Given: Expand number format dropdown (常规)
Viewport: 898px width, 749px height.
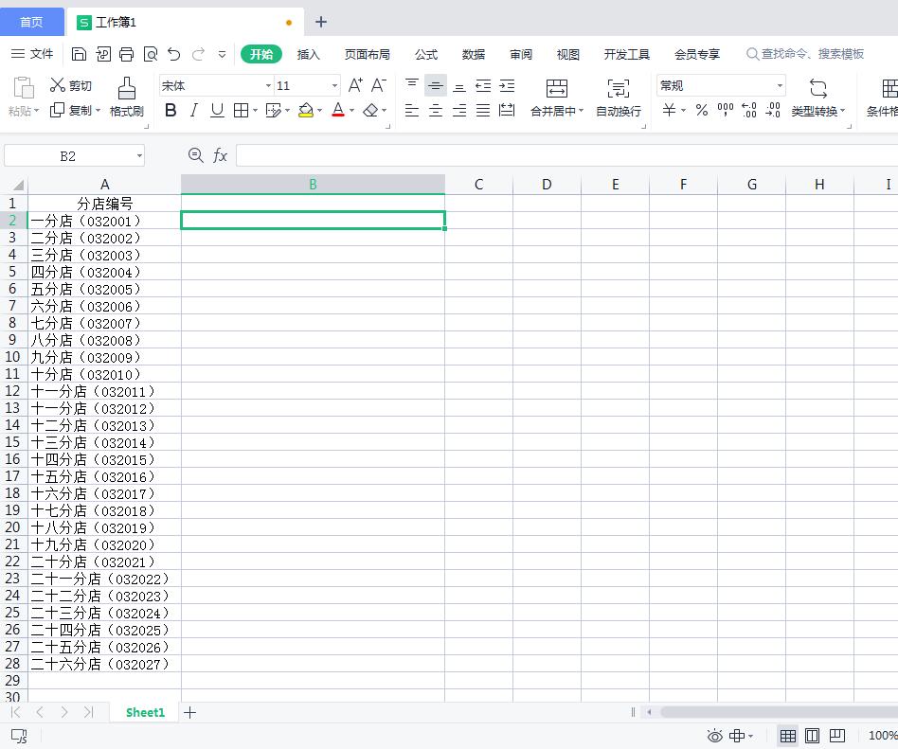Looking at the screenshot, I should (780, 86).
